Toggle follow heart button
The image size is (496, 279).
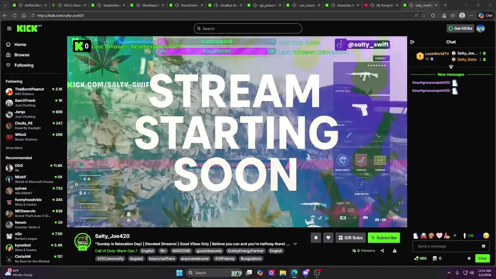pos(328,238)
